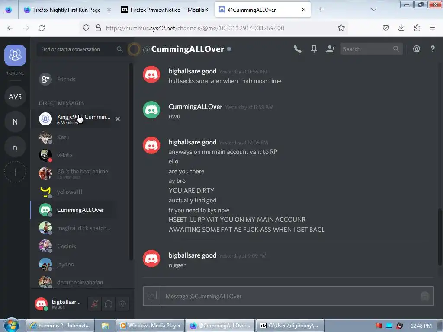Image resolution: width=443 pixels, height=332 pixels.
Task: Open the 7-Zip C:\Users\digibrony taskbar item
Action: (x=290, y=326)
